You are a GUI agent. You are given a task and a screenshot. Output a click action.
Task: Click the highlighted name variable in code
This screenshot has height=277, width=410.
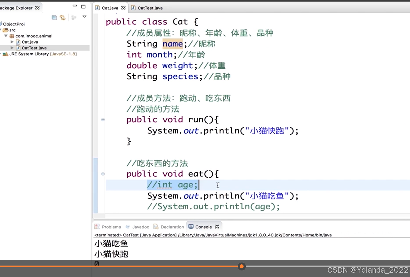click(x=173, y=44)
